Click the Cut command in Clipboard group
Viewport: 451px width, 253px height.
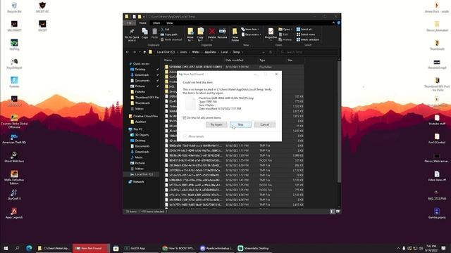(165, 30)
